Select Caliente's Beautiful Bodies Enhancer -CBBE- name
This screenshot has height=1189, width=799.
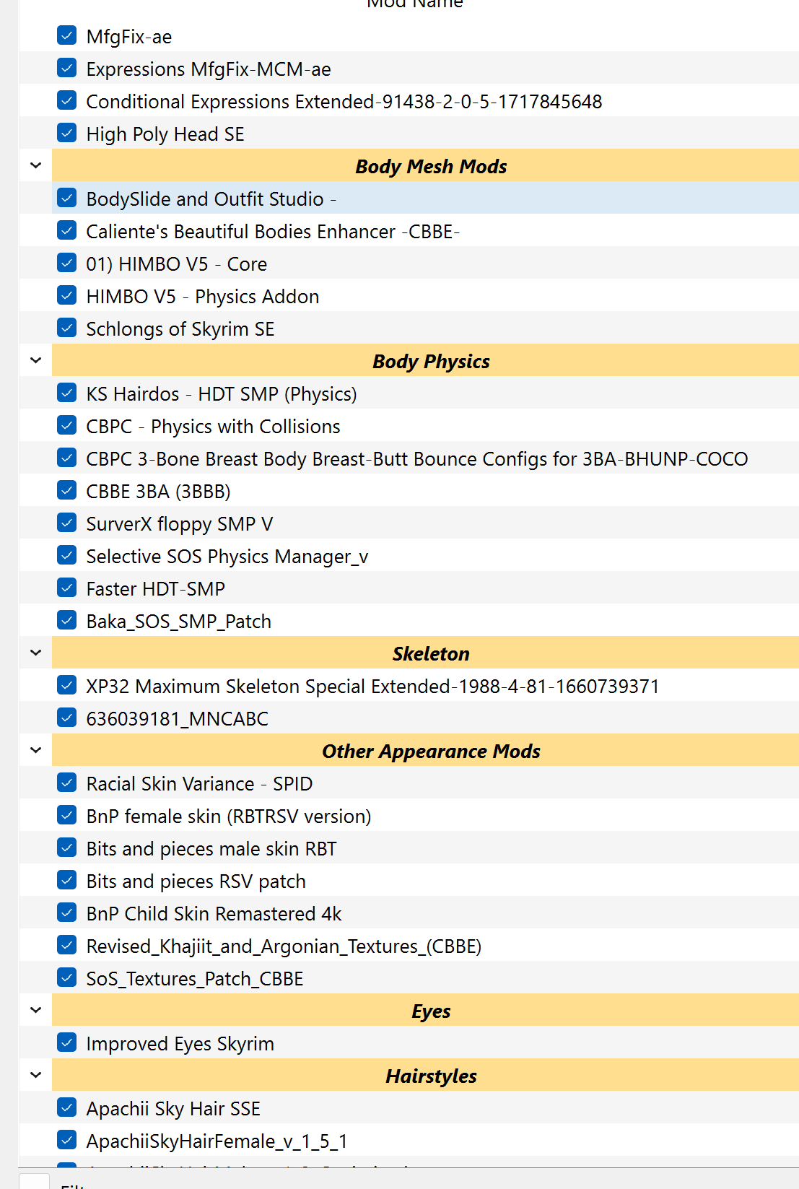pos(273,232)
